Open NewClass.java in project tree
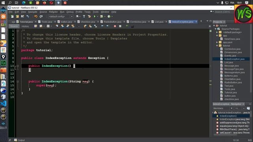This screenshot has height=142, width=253. click(232, 39)
